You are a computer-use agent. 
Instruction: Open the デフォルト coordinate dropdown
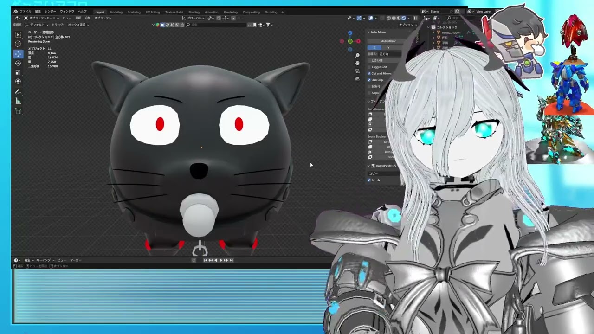click(37, 25)
